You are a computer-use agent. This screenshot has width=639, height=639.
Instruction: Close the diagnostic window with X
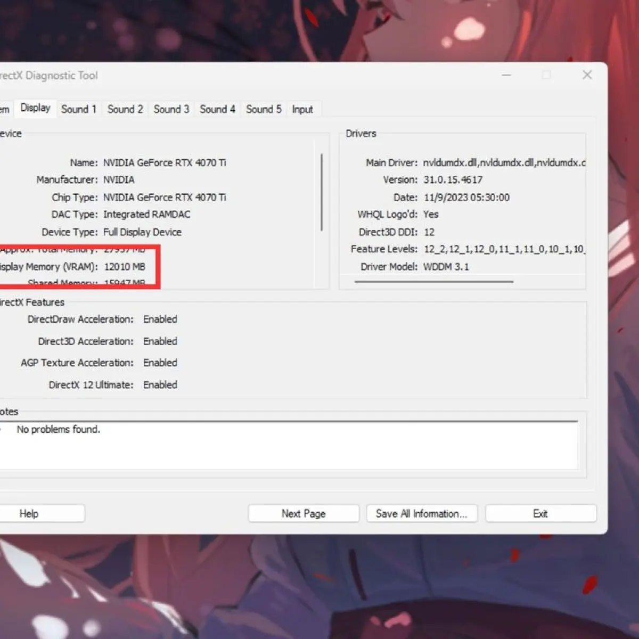coord(587,75)
